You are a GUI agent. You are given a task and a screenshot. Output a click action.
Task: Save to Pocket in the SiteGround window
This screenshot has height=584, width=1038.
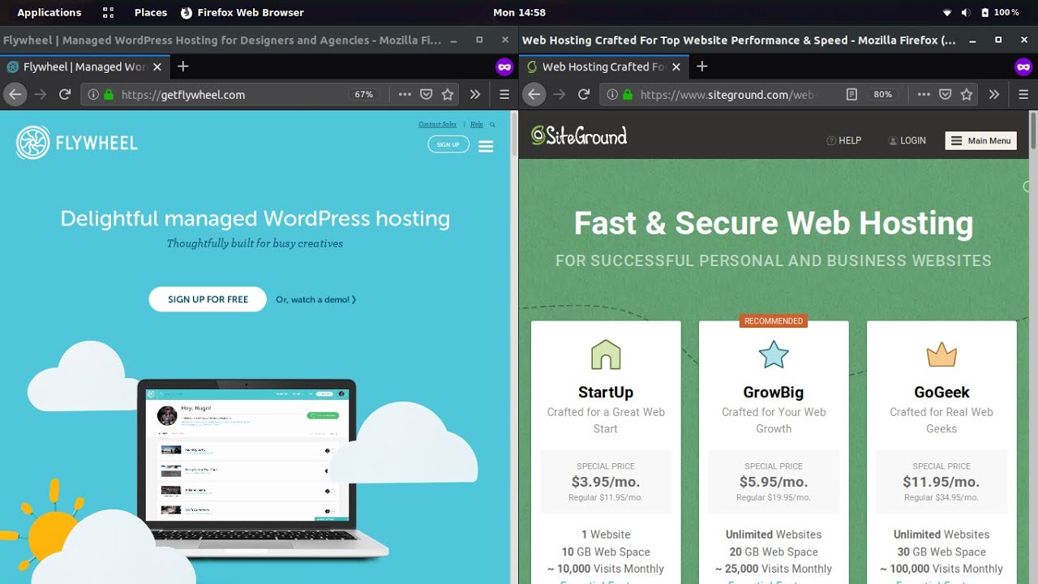946,94
